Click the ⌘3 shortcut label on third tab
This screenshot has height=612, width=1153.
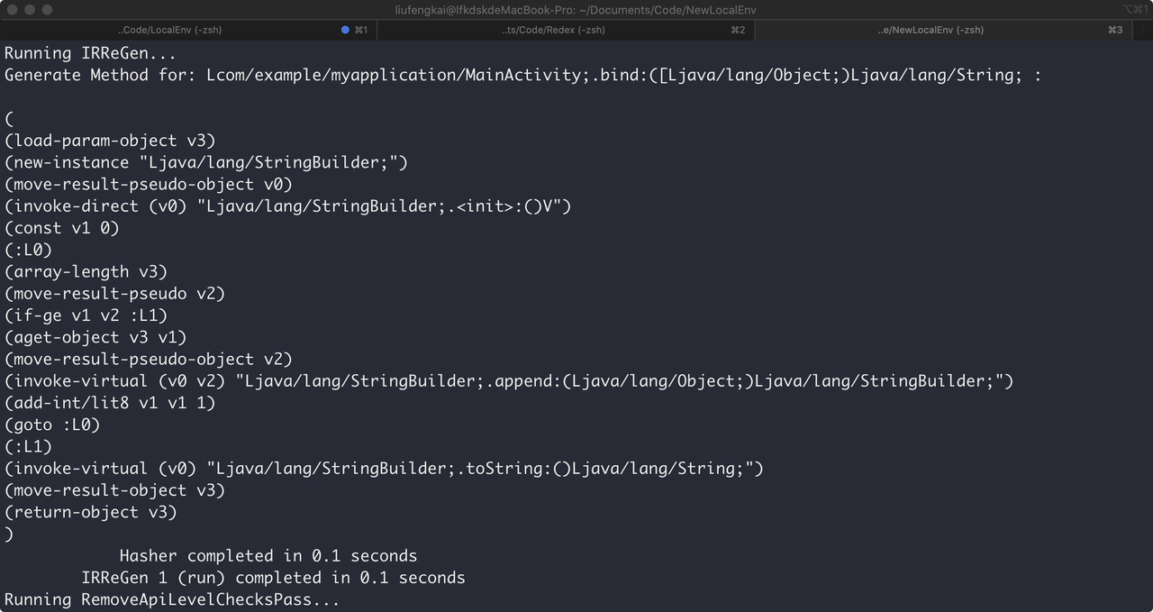(1115, 30)
